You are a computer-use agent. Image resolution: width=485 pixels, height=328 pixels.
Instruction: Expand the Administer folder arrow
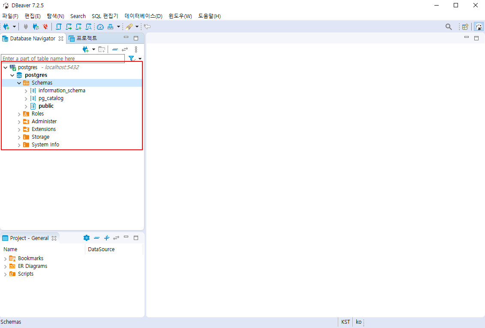point(19,122)
